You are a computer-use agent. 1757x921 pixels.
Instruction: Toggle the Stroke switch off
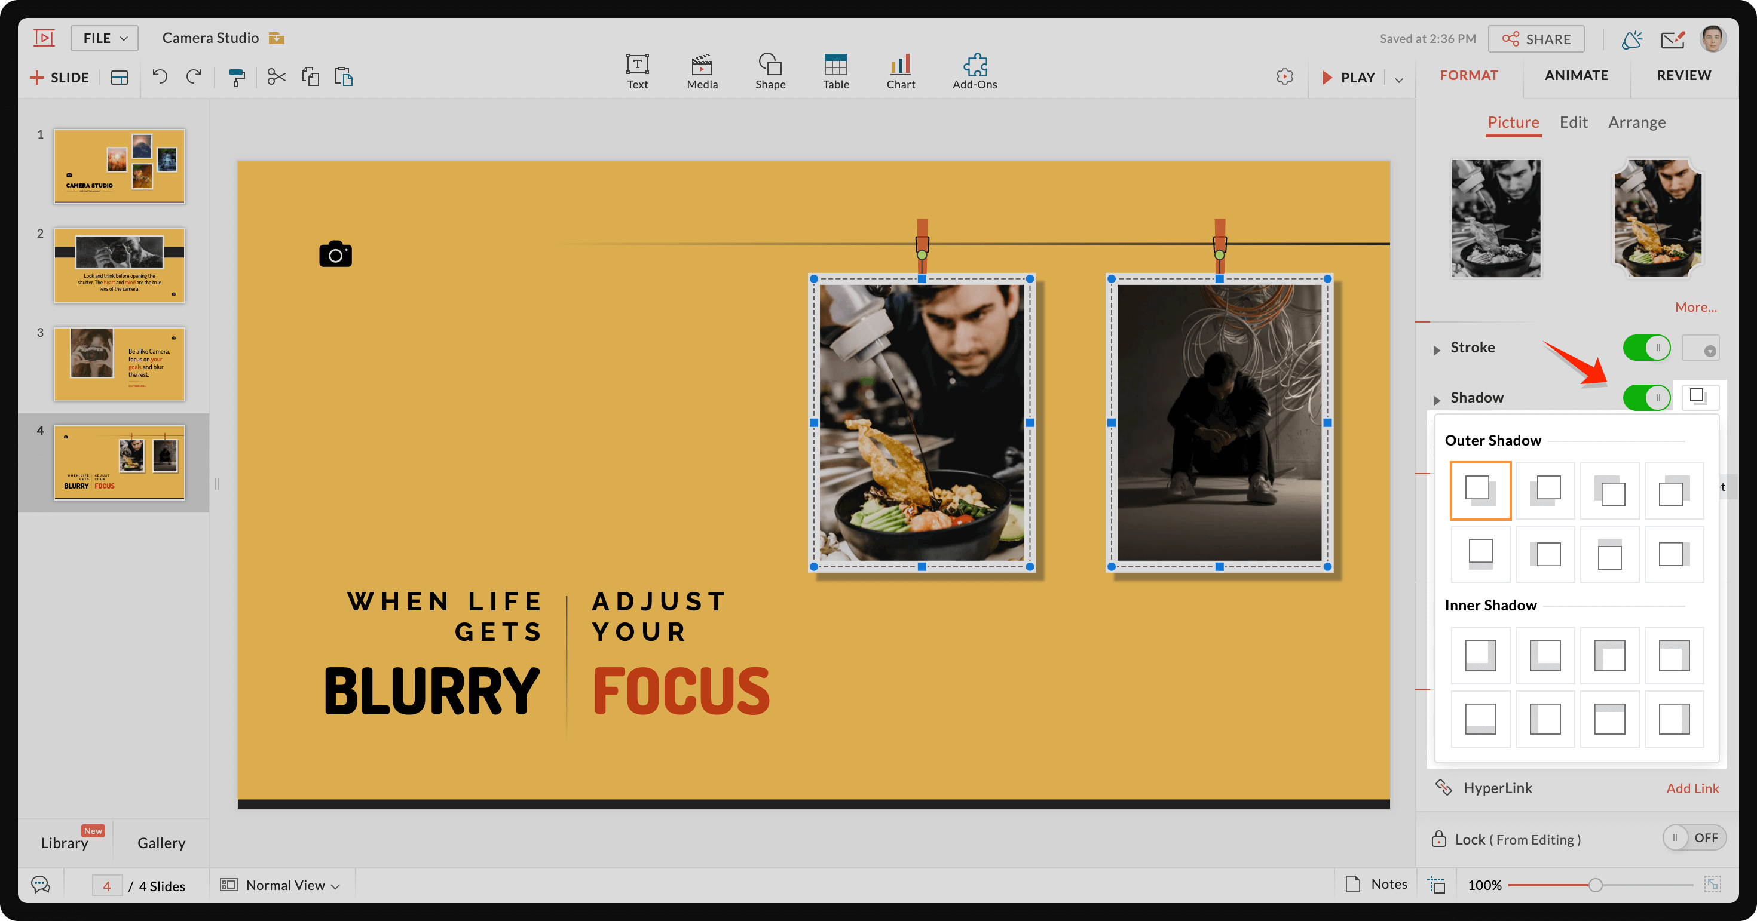[x=1646, y=347]
